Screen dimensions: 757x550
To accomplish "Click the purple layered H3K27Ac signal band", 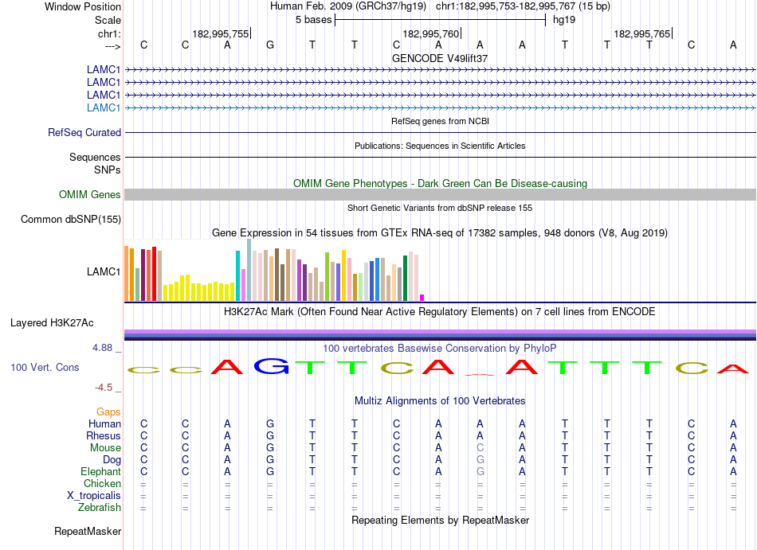I will [x=440, y=332].
